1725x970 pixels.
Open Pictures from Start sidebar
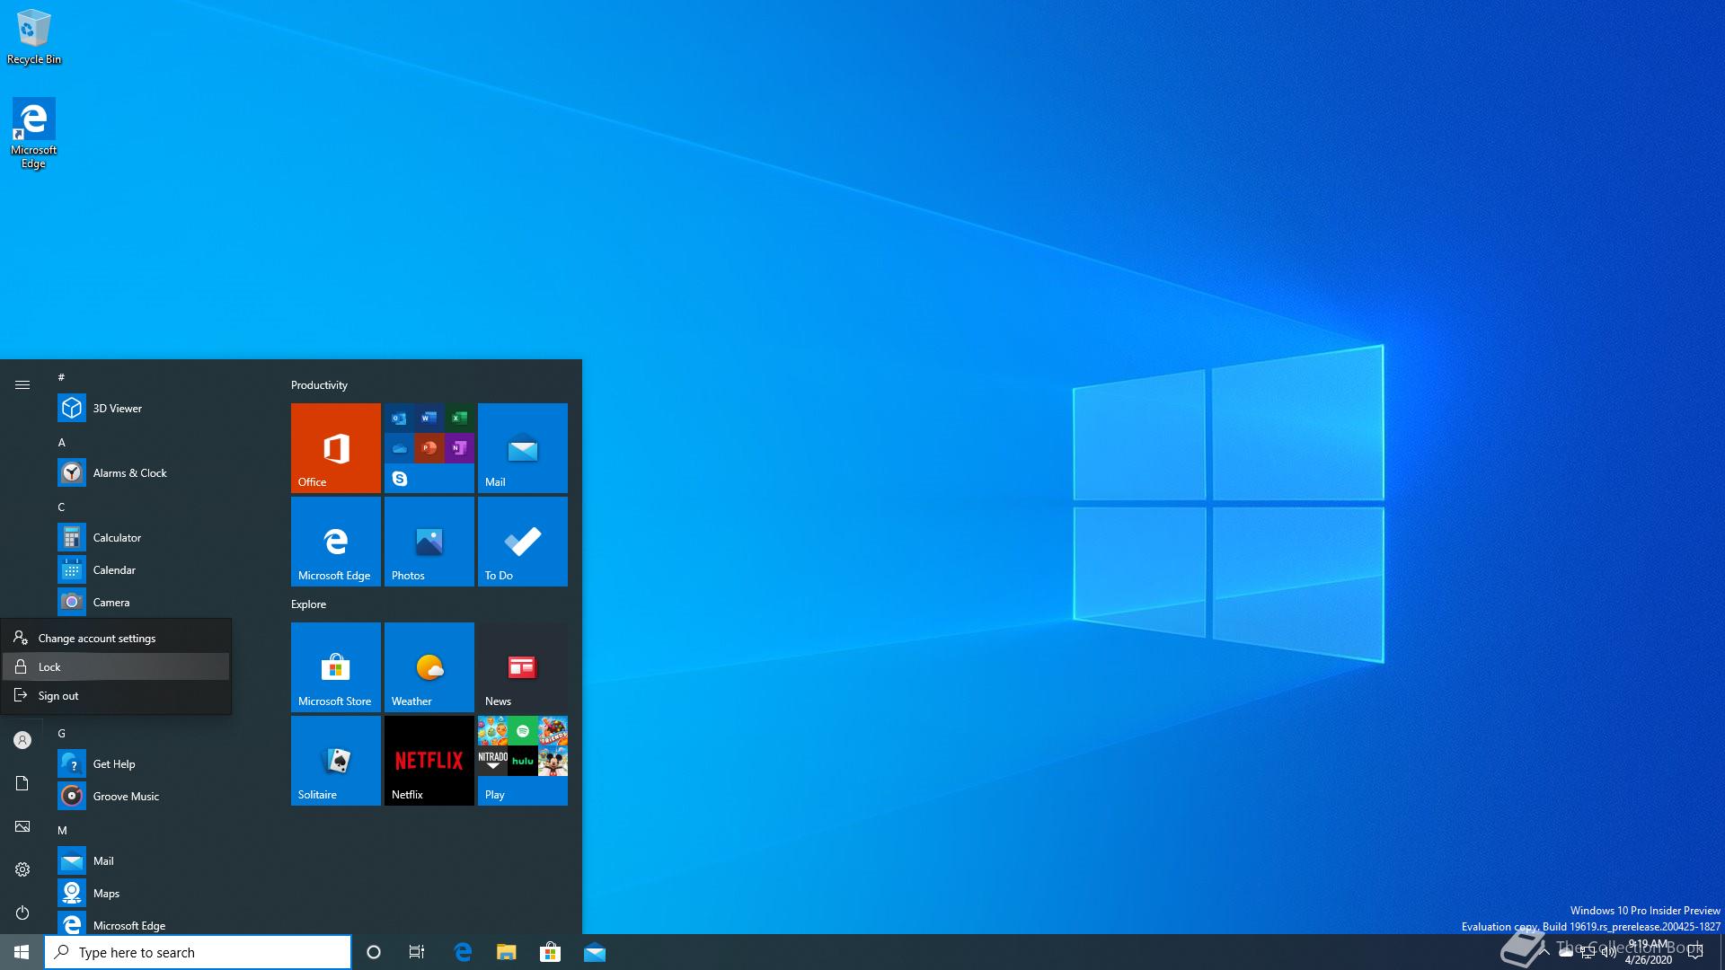(22, 826)
